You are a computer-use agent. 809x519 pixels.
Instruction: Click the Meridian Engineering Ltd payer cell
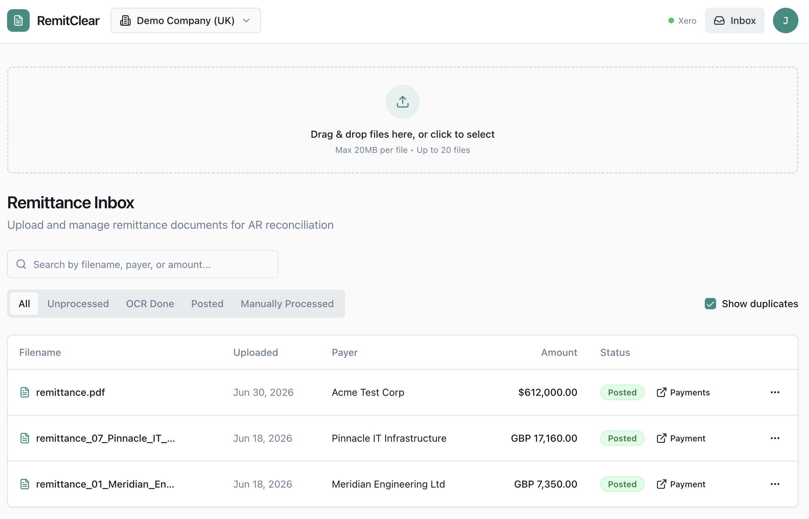tap(388, 484)
